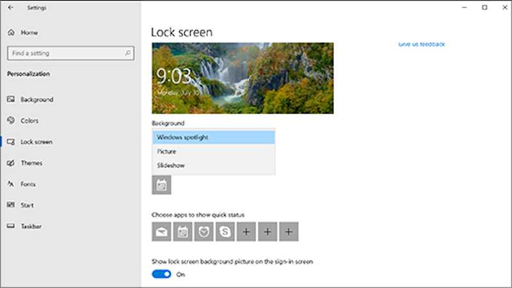Click the lock screen preview image
This screenshot has height=288, width=512.
[x=242, y=78]
